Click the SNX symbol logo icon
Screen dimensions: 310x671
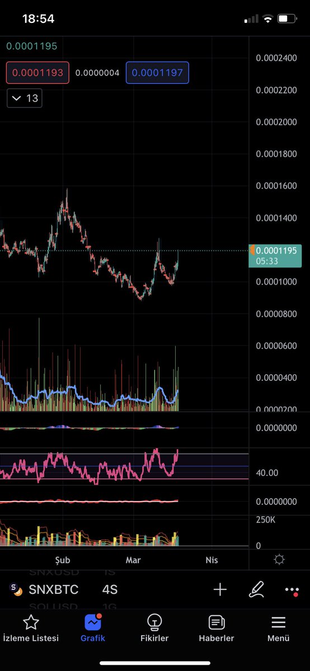coord(17,589)
